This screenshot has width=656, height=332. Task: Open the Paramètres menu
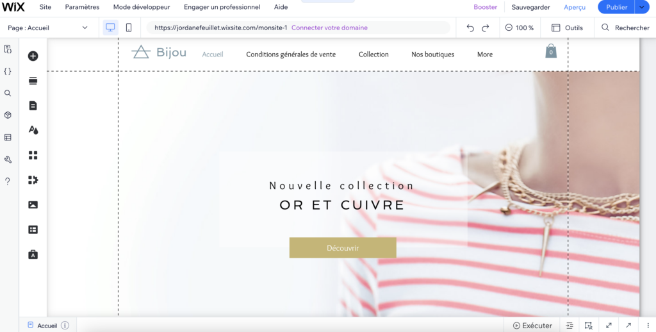82,7
